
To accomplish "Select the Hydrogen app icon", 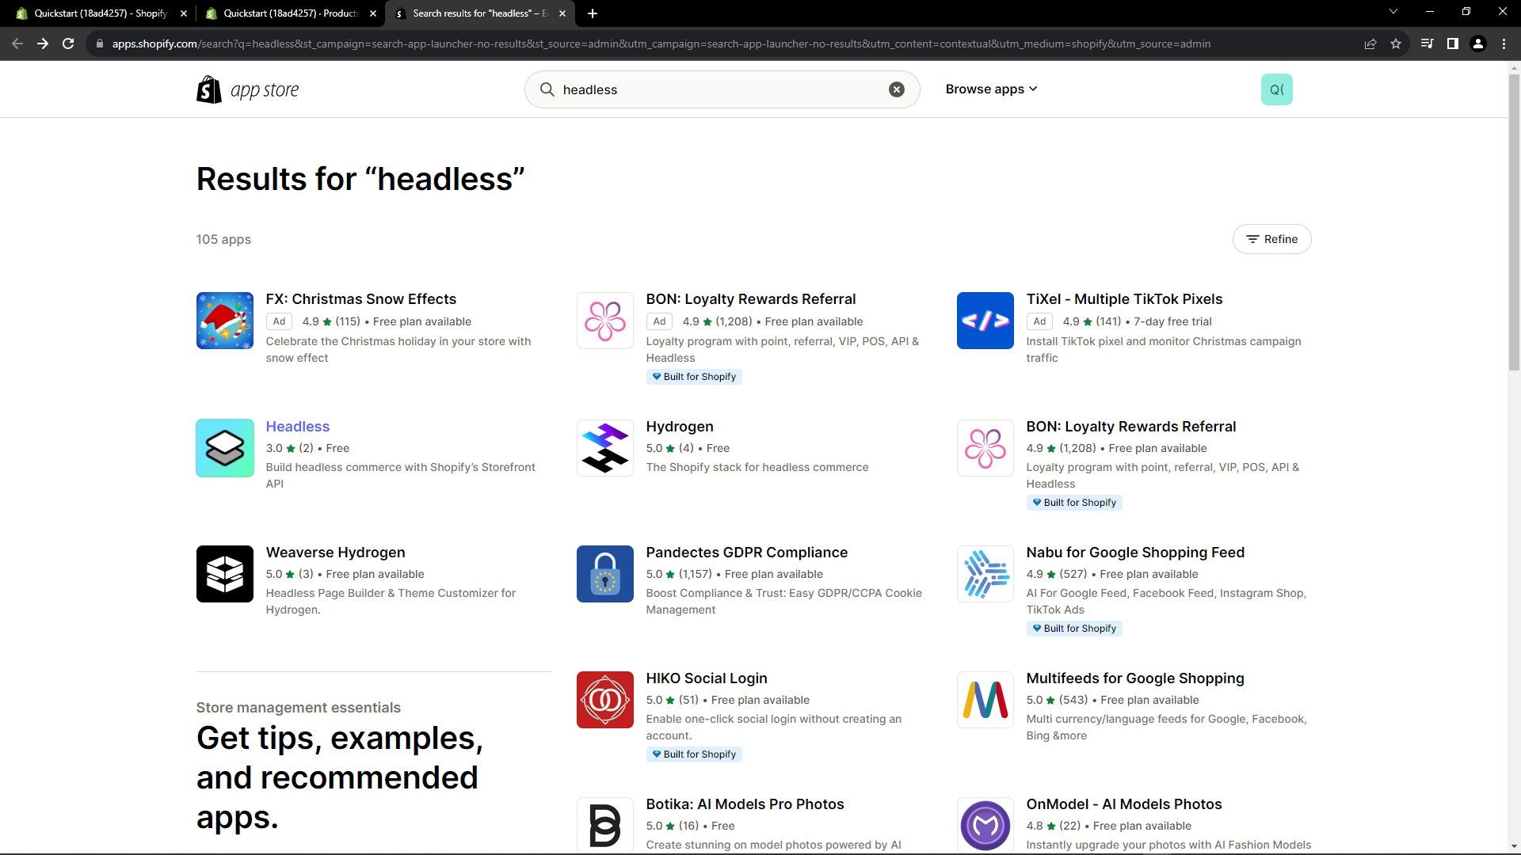I will [604, 447].
